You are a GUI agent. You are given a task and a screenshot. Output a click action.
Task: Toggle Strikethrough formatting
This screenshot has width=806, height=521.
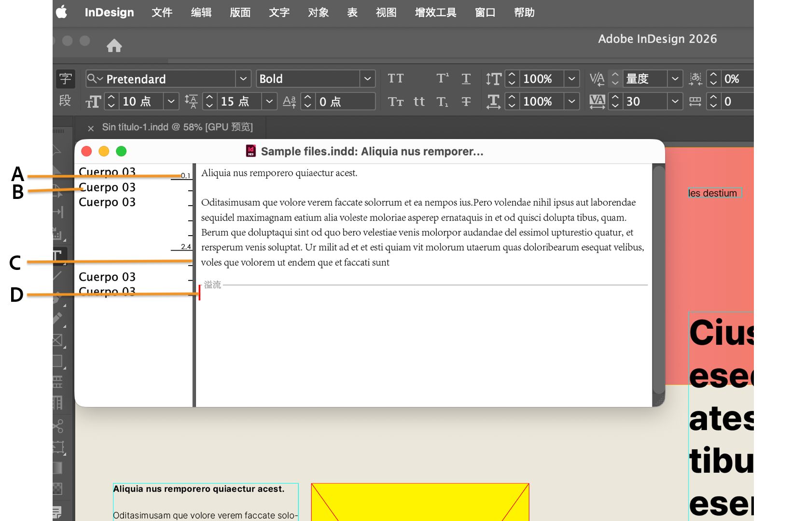(466, 101)
